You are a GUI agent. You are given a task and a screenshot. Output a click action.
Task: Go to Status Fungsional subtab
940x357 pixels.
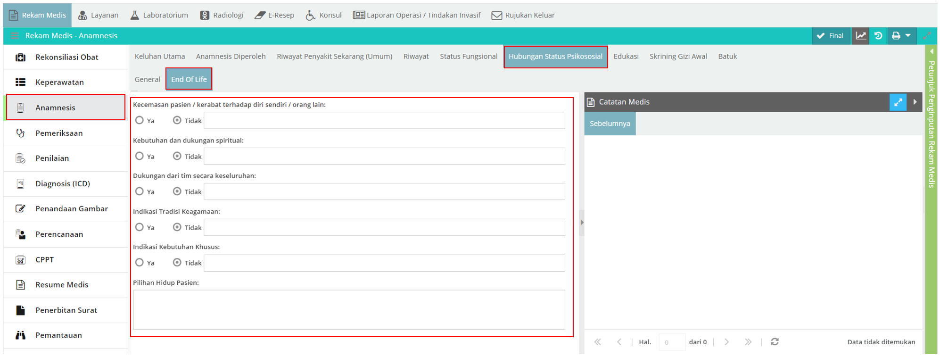469,57
